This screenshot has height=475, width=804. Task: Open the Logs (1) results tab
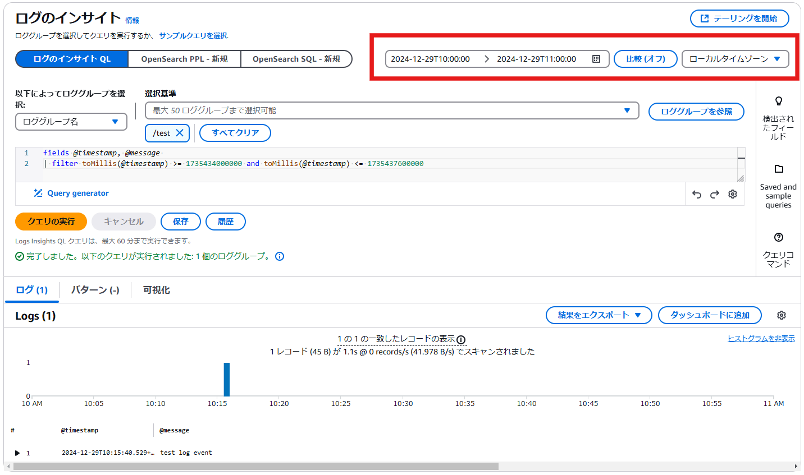31,290
